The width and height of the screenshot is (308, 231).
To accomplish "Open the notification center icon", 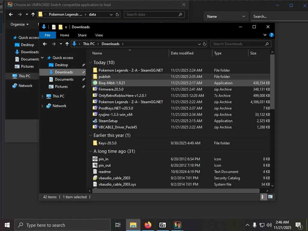I will coord(299,225).
